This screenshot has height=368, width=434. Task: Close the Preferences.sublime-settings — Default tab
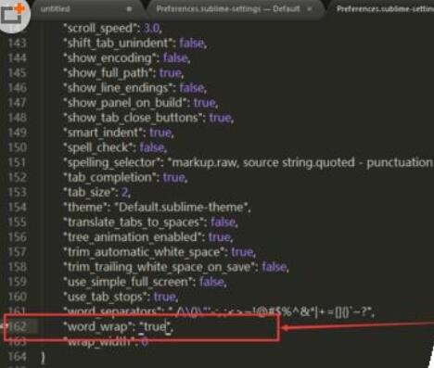[x=309, y=9]
